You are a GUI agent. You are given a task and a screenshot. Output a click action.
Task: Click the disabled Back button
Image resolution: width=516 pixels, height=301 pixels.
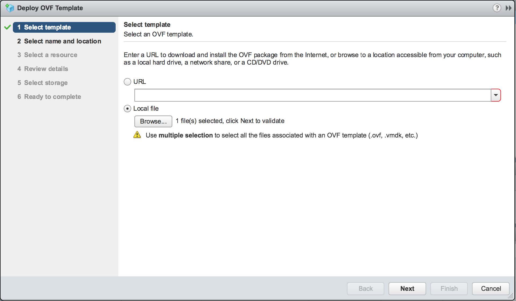click(365, 289)
